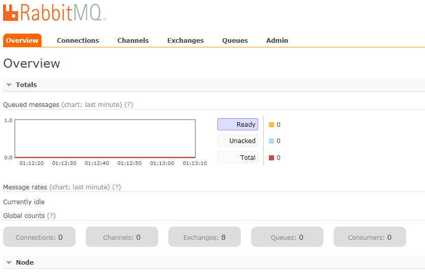This screenshot has width=425, height=279.
Task: Click the Queues: 0 count button
Action: [287, 237]
